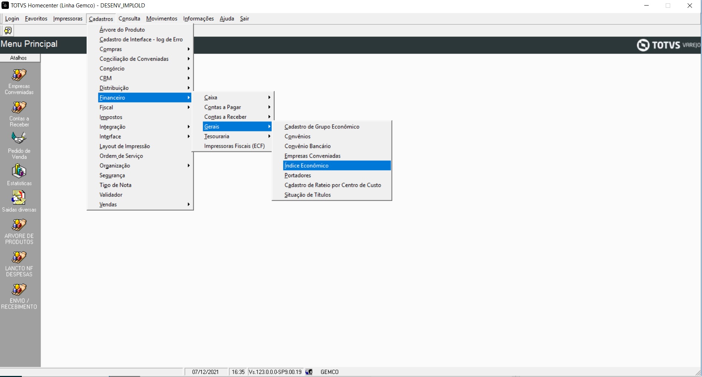Select the Convênio Bancário entry
This screenshot has height=377, width=702.
pyautogui.click(x=337, y=146)
